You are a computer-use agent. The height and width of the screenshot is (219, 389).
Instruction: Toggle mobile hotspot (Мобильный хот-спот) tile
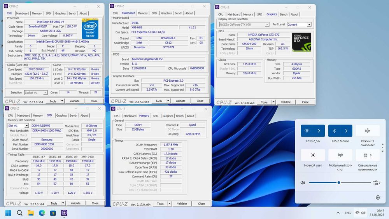coord(340,155)
